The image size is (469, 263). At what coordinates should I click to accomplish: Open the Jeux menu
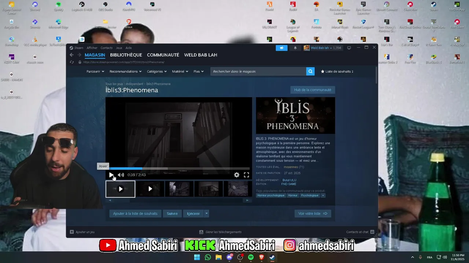point(119,48)
